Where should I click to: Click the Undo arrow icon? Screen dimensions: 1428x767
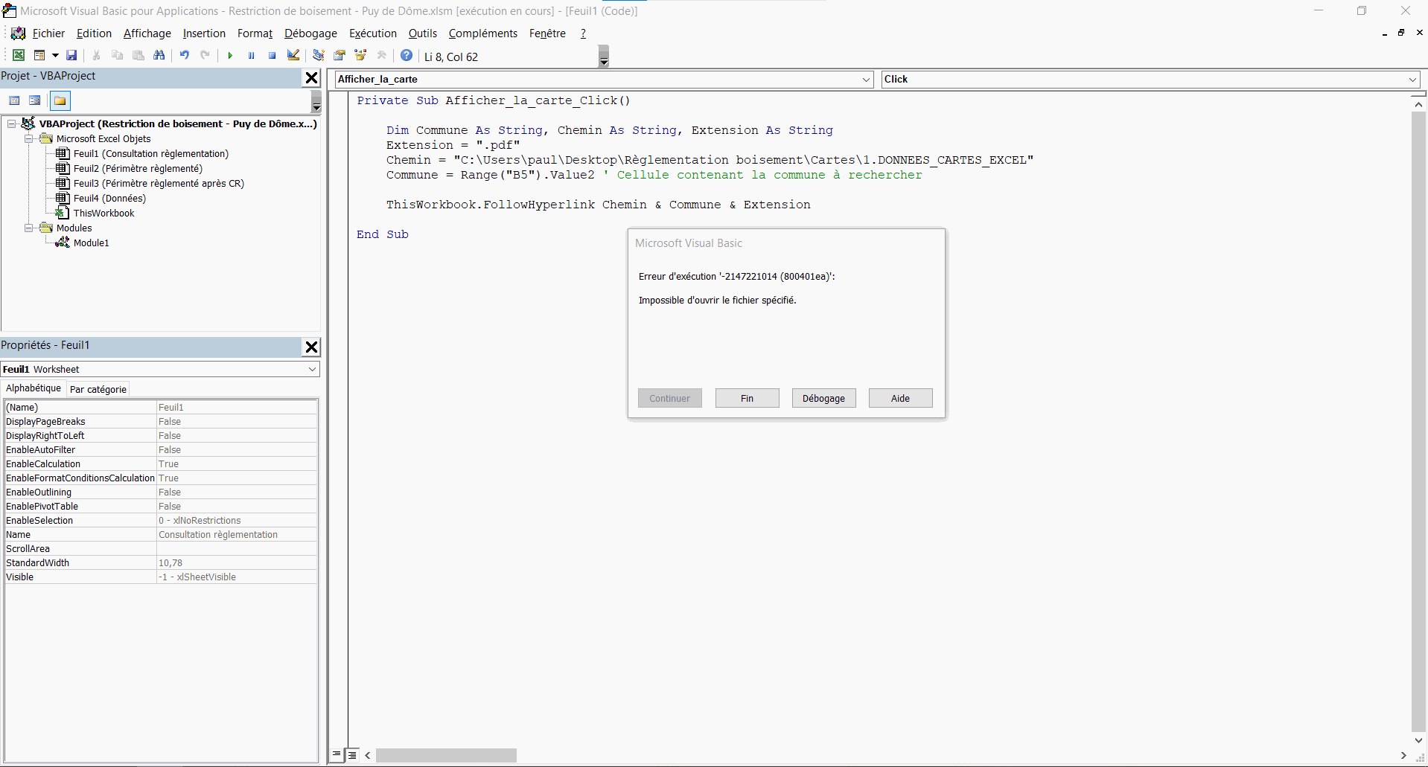point(184,56)
